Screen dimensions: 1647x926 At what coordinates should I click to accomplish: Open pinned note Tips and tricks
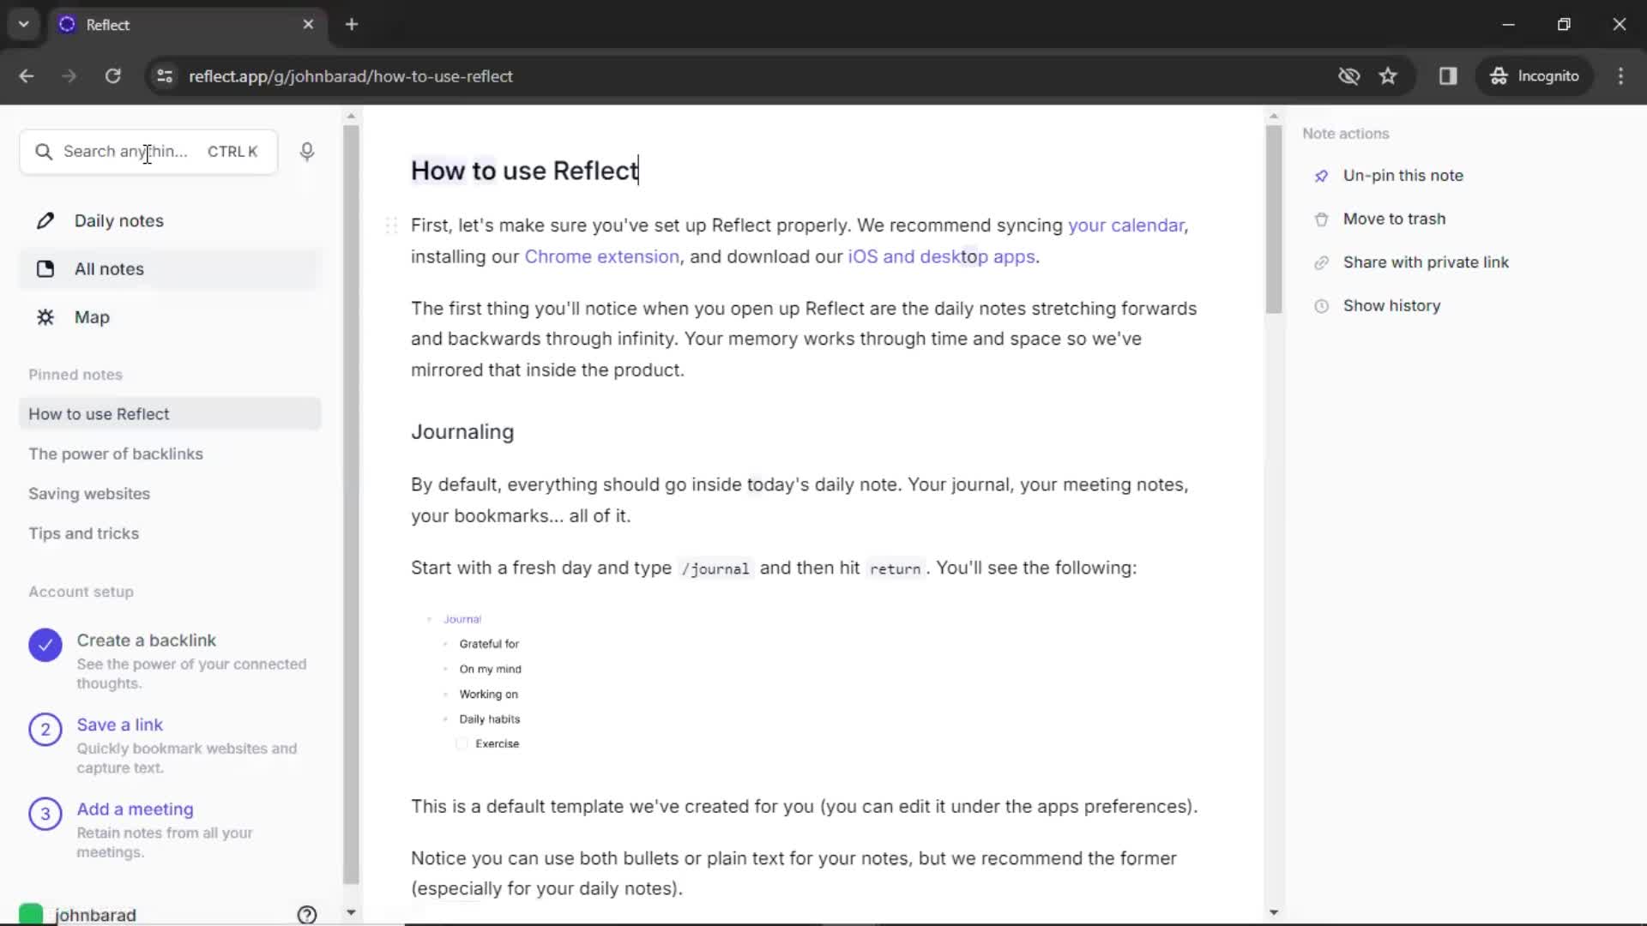coord(83,533)
